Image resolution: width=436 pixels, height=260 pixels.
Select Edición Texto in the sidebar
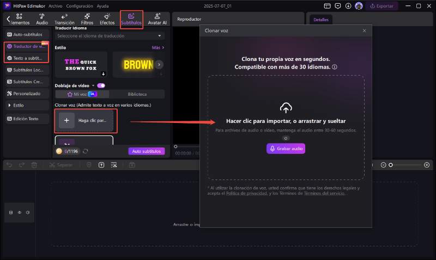26,119
